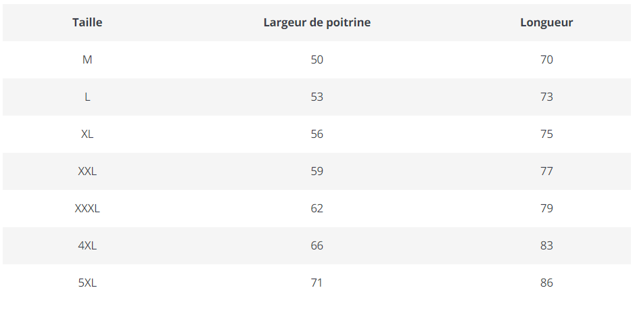633x311 pixels.
Task: Select the XXXL size cell
Action: pyautogui.click(x=87, y=208)
